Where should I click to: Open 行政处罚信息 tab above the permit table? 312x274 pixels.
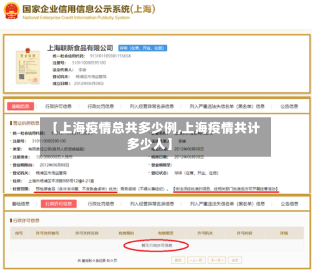(x=101, y=204)
